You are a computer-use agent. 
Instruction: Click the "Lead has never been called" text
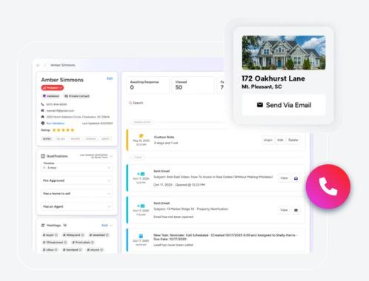click(173, 245)
